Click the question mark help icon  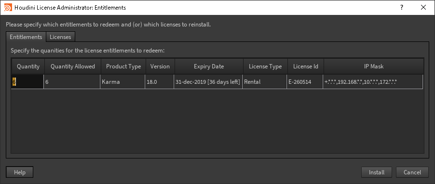click(x=401, y=8)
